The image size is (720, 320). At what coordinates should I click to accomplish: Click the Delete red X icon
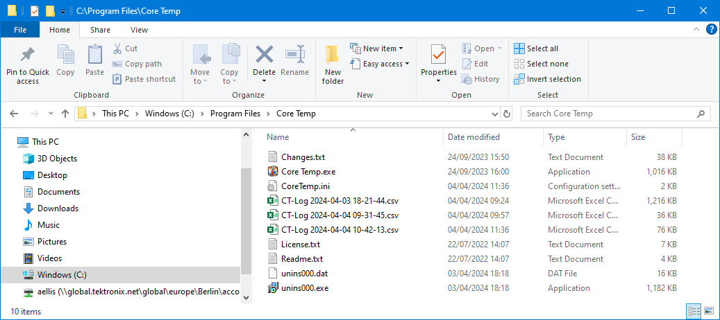pyautogui.click(x=264, y=55)
